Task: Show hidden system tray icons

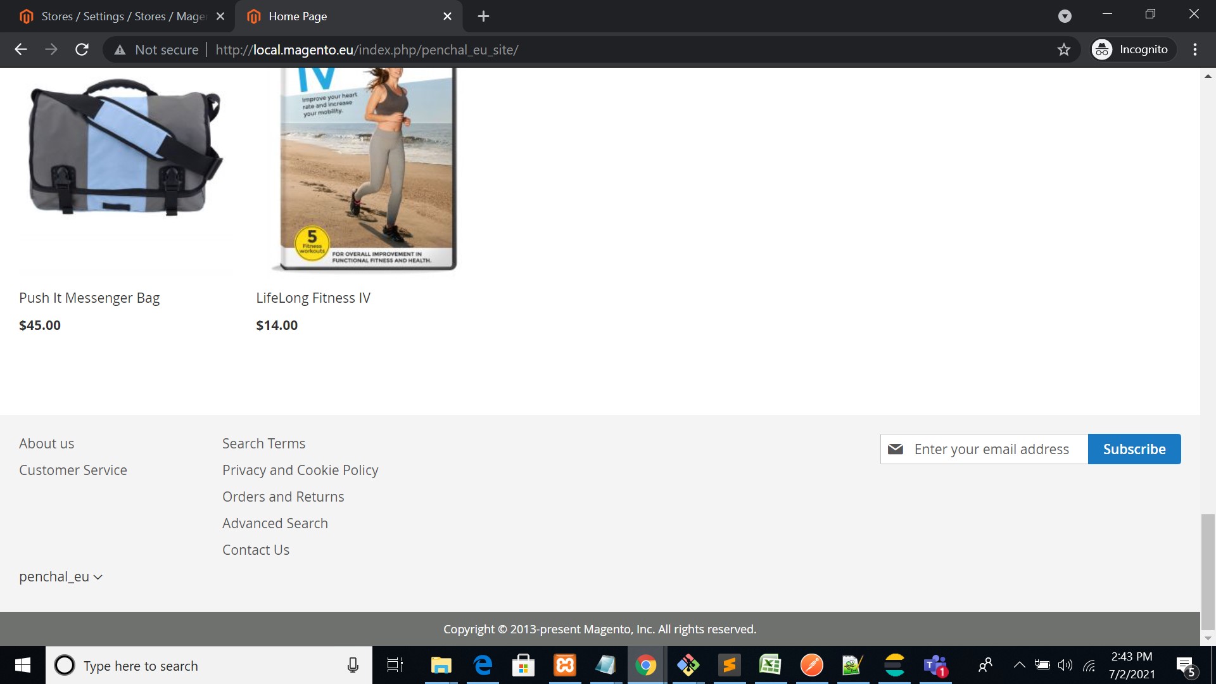Action: click(x=1020, y=665)
